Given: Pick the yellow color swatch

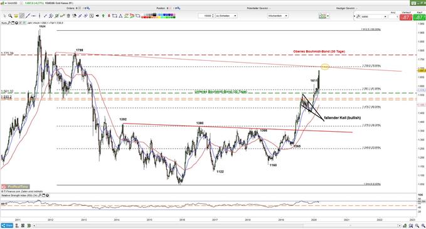Looking at the screenshot, I should [x=159, y=17].
